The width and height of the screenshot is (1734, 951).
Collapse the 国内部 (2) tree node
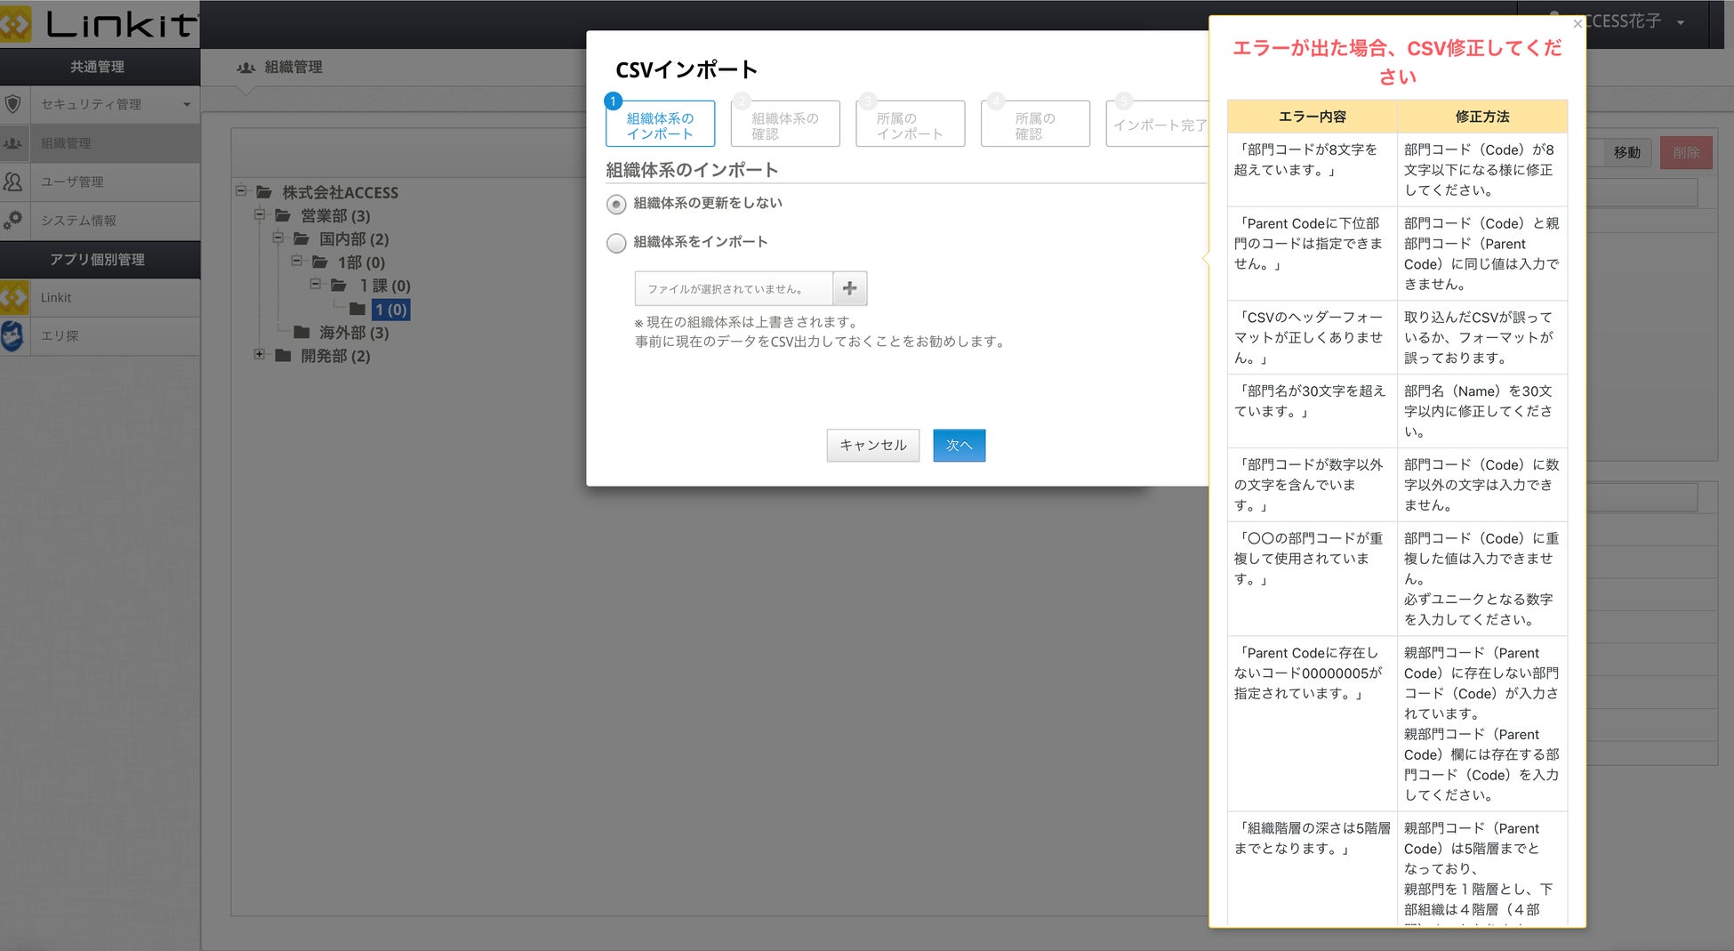(x=277, y=238)
